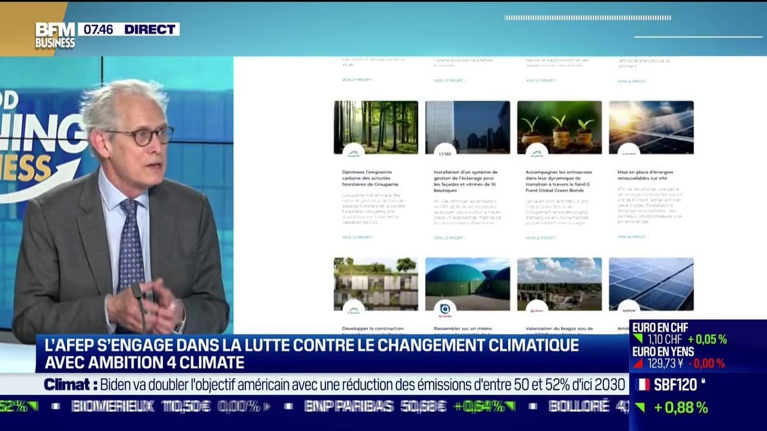Click the Air Liquide logo on the biogas dome card

pyautogui.click(x=445, y=309)
